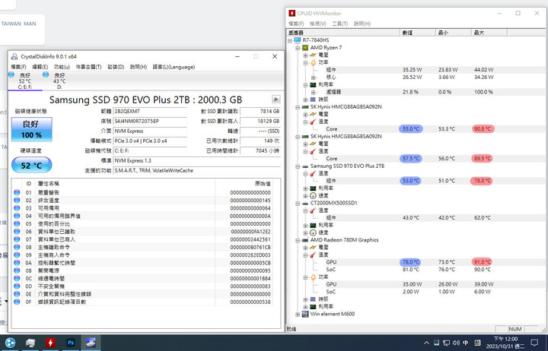This screenshot has height=351, width=548.
Task: Expand the 處理器 21.8 % utilization row
Action: pos(313,92)
